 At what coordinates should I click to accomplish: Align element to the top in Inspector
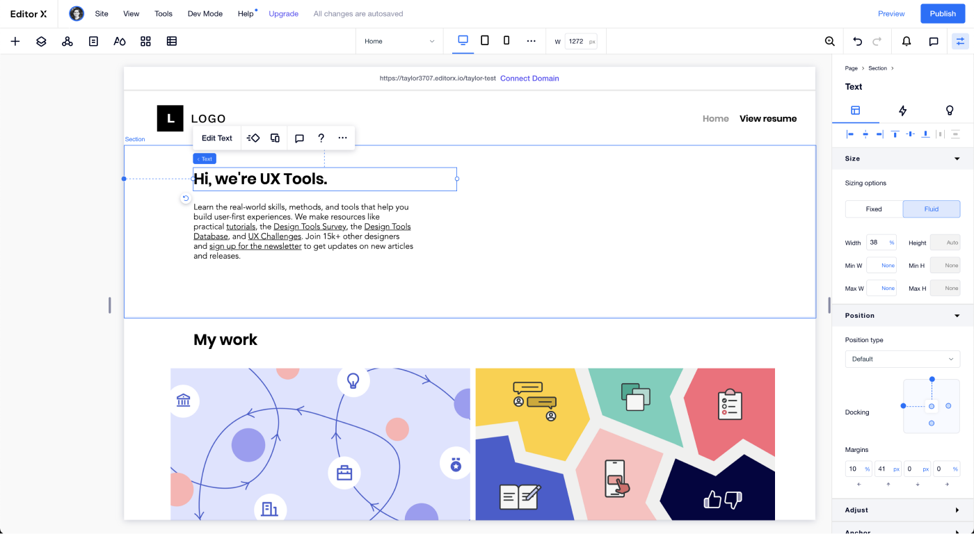[895, 133]
